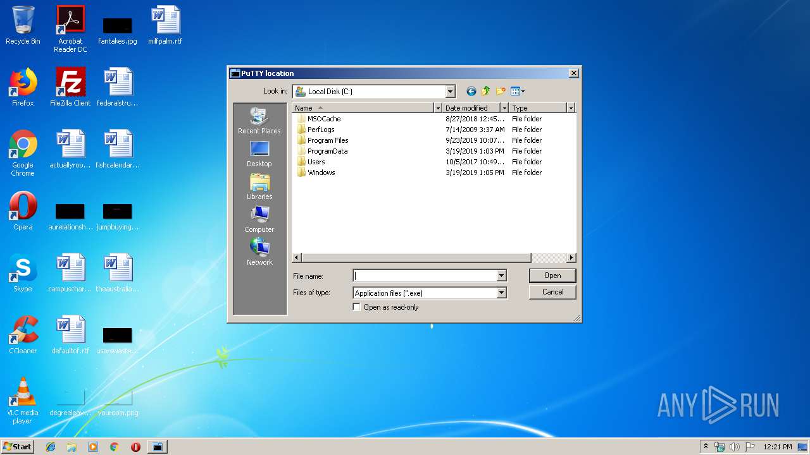The width and height of the screenshot is (810, 455).
Task: Select Acrobat Reader DC shortcut
Action: (x=70, y=29)
